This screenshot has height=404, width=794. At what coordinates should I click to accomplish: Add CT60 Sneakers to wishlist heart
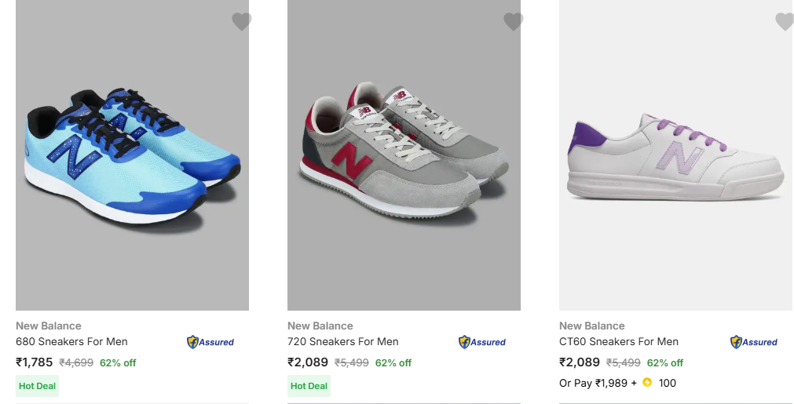click(785, 22)
